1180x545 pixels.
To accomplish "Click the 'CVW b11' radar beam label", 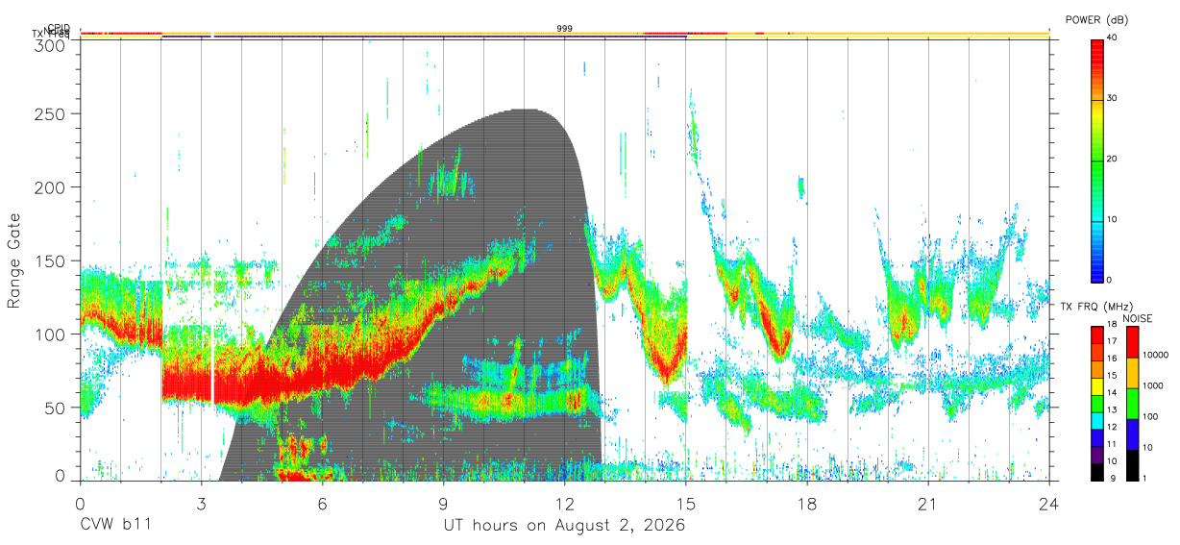I will coord(115,526).
